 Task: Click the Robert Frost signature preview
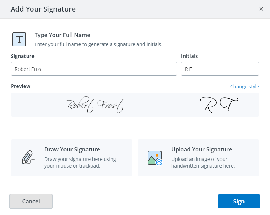(95, 105)
